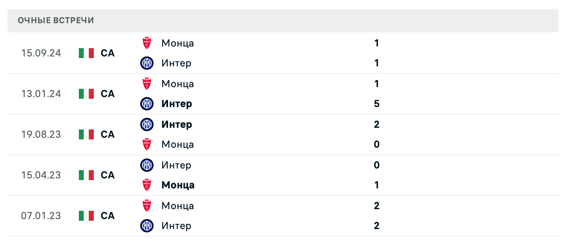Click Monza crest in 15.09.24 match

146,43
